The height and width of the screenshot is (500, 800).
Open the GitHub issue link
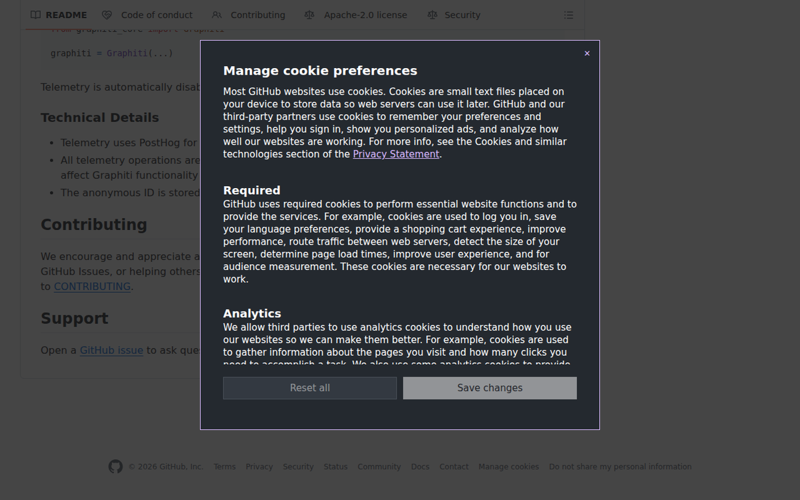coord(111,350)
